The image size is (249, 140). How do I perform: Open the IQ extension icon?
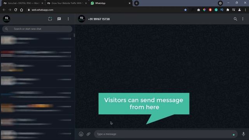(222, 10)
